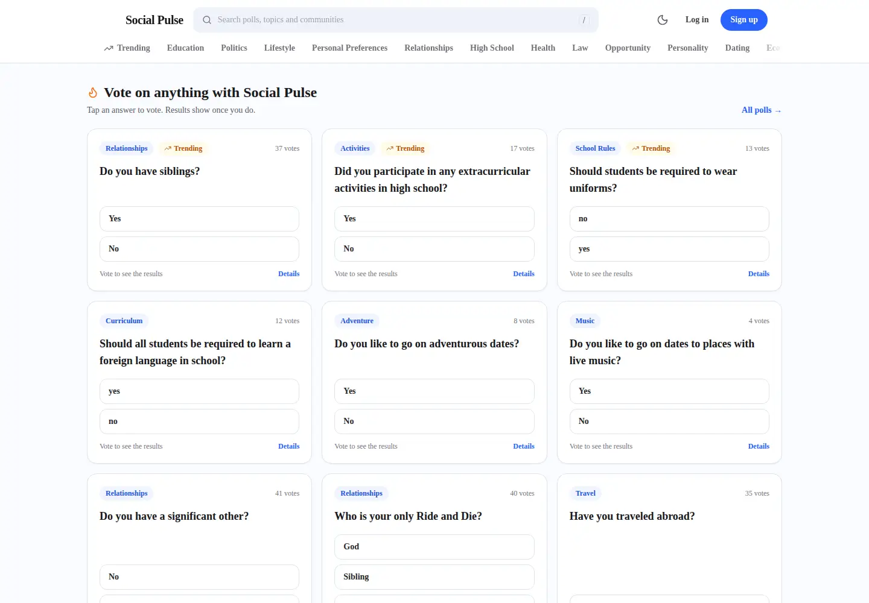Click the School Rules category tag
The image size is (869, 603).
[595, 148]
